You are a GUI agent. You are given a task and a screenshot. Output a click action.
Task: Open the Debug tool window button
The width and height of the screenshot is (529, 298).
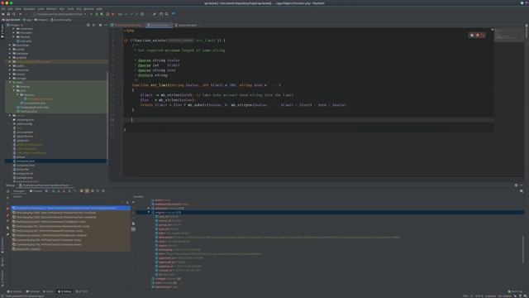point(64,291)
